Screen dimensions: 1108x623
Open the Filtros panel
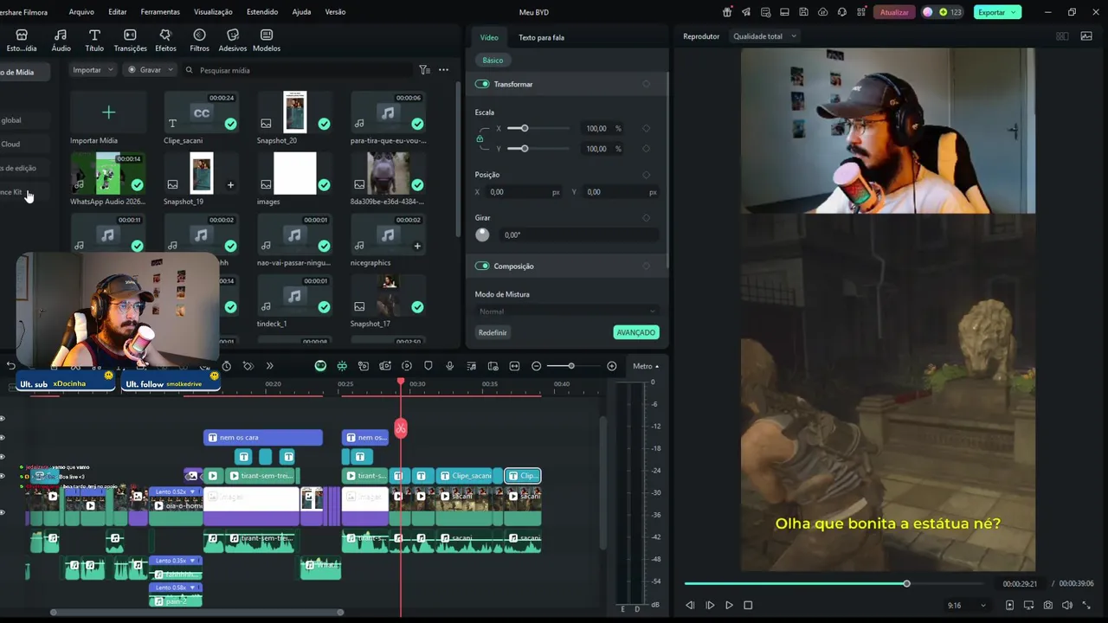(x=199, y=40)
